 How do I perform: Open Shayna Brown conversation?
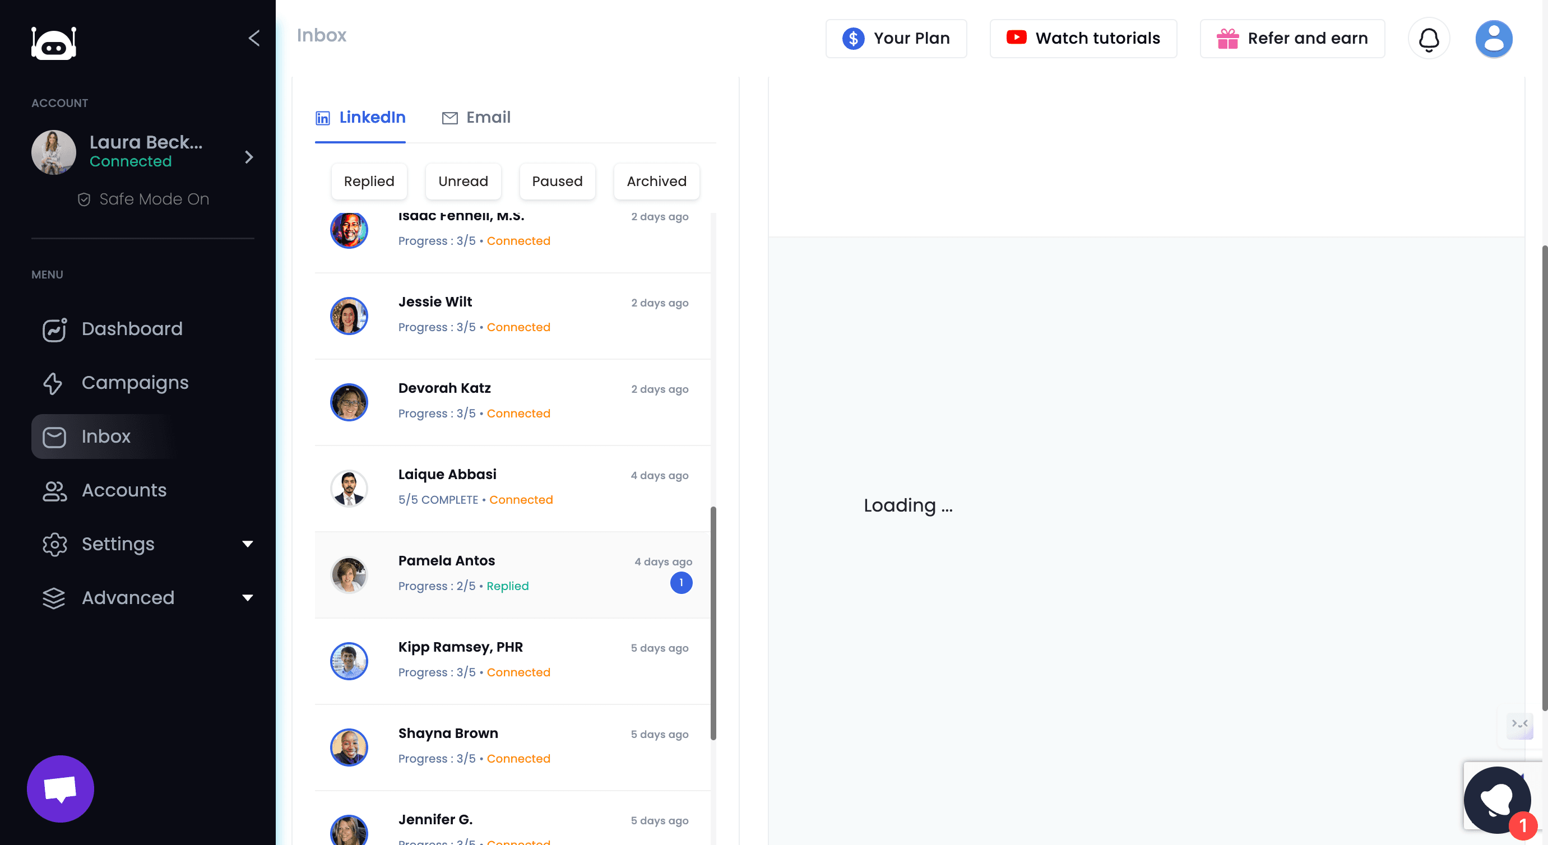[513, 747]
